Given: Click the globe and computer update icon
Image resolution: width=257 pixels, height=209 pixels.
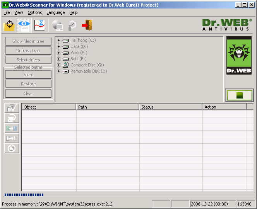Looking at the screenshot, I should coord(58,25).
